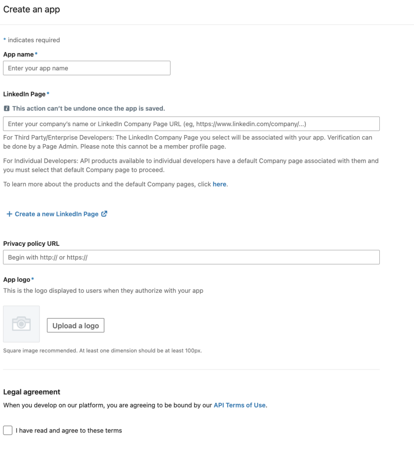Click the App name field label
Image resolution: width=414 pixels, height=451 pixels.
click(x=18, y=54)
